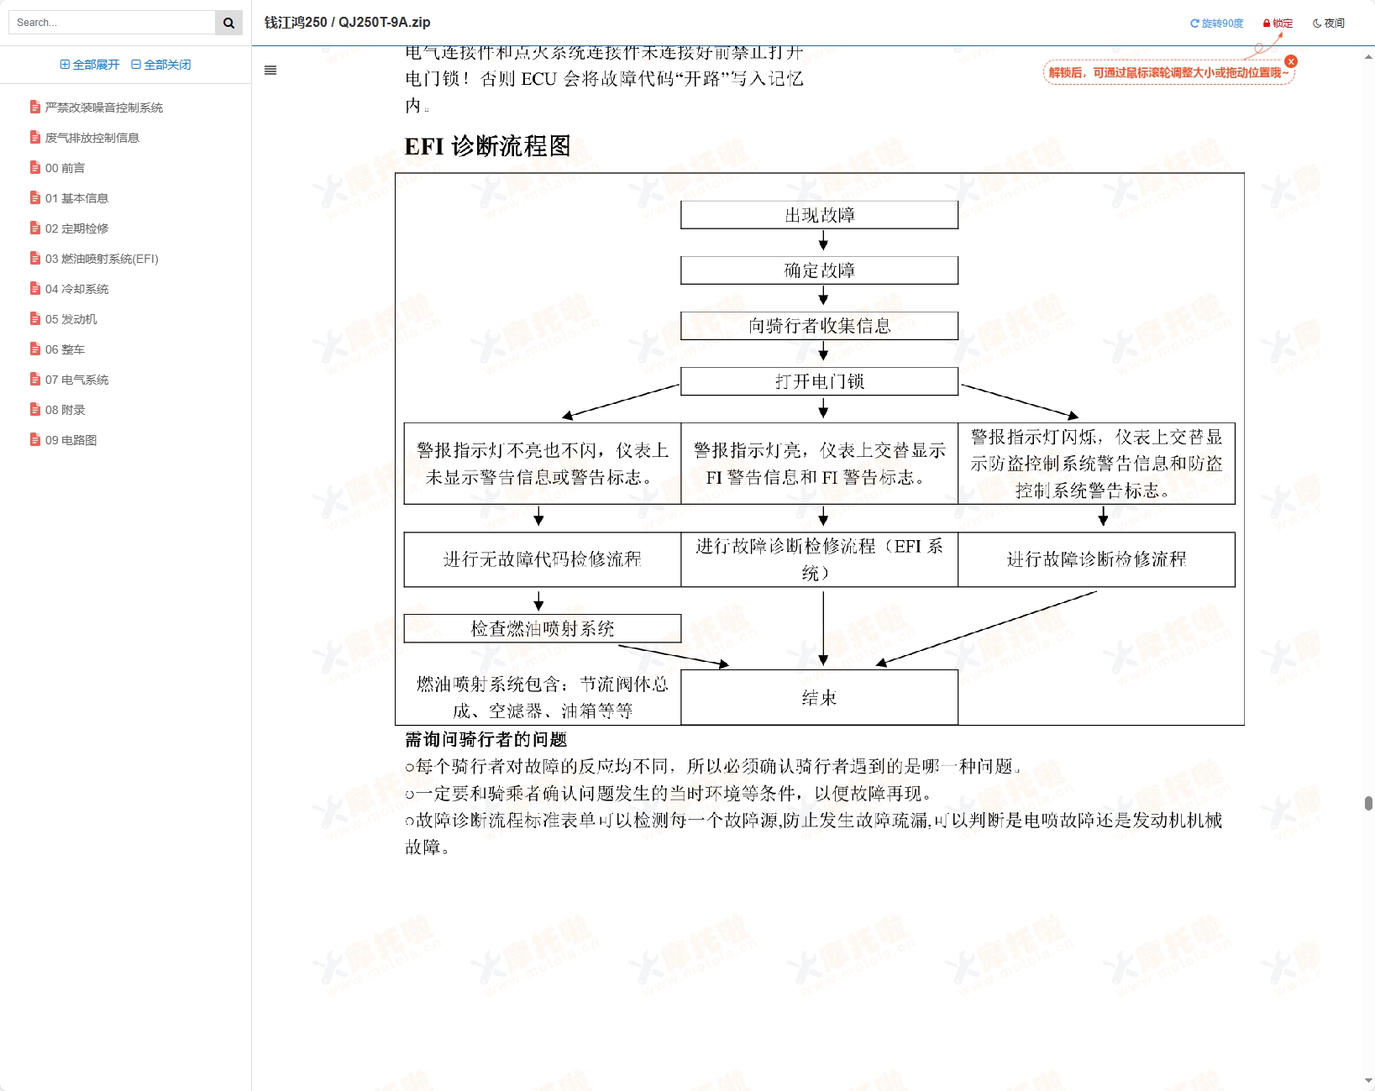Open the 00 前言 chapter
Screen dimensions: 1375x1091
(x=65, y=168)
